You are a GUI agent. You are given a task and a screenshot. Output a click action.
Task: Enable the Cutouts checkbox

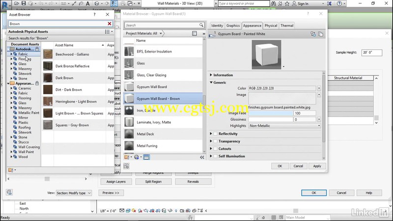tap(215, 149)
